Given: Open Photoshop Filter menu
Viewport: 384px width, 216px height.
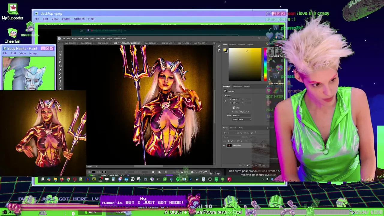Looking at the screenshot, I should [98, 39].
